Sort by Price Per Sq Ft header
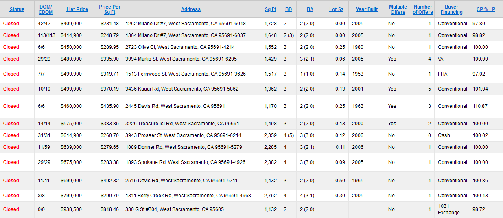 coord(109,9)
